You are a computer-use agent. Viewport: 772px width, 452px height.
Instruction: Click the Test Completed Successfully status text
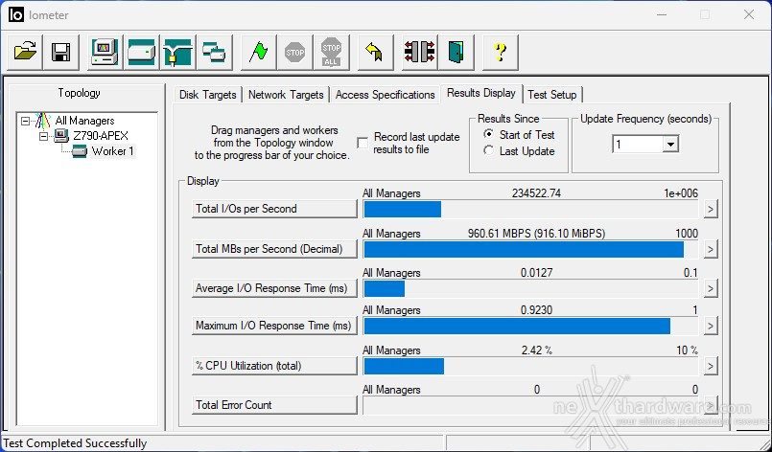click(76, 443)
